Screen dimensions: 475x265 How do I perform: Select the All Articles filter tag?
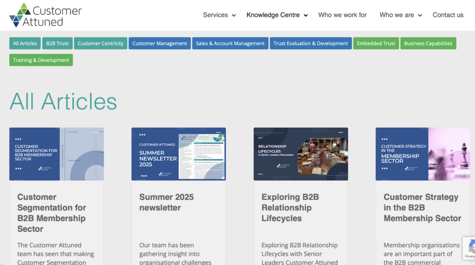point(25,43)
